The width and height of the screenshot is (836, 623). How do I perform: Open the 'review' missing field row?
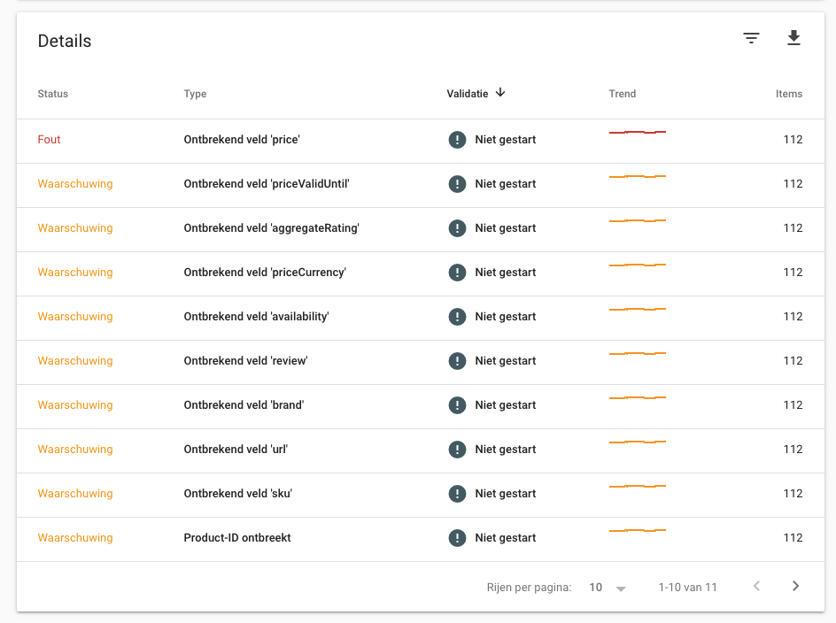pyautogui.click(x=420, y=361)
